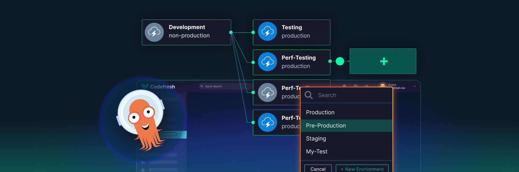Click the Codefresh logo
519x172 pixels.
click(158, 87)
